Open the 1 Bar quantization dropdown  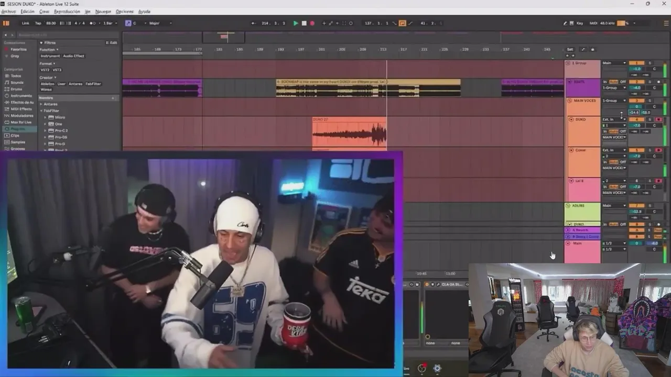(110, 23)
